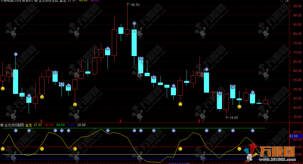Select the yellow 27.37 value in 副图 header
The width and height of the screenshot is (303, 164).
[38, 125]
